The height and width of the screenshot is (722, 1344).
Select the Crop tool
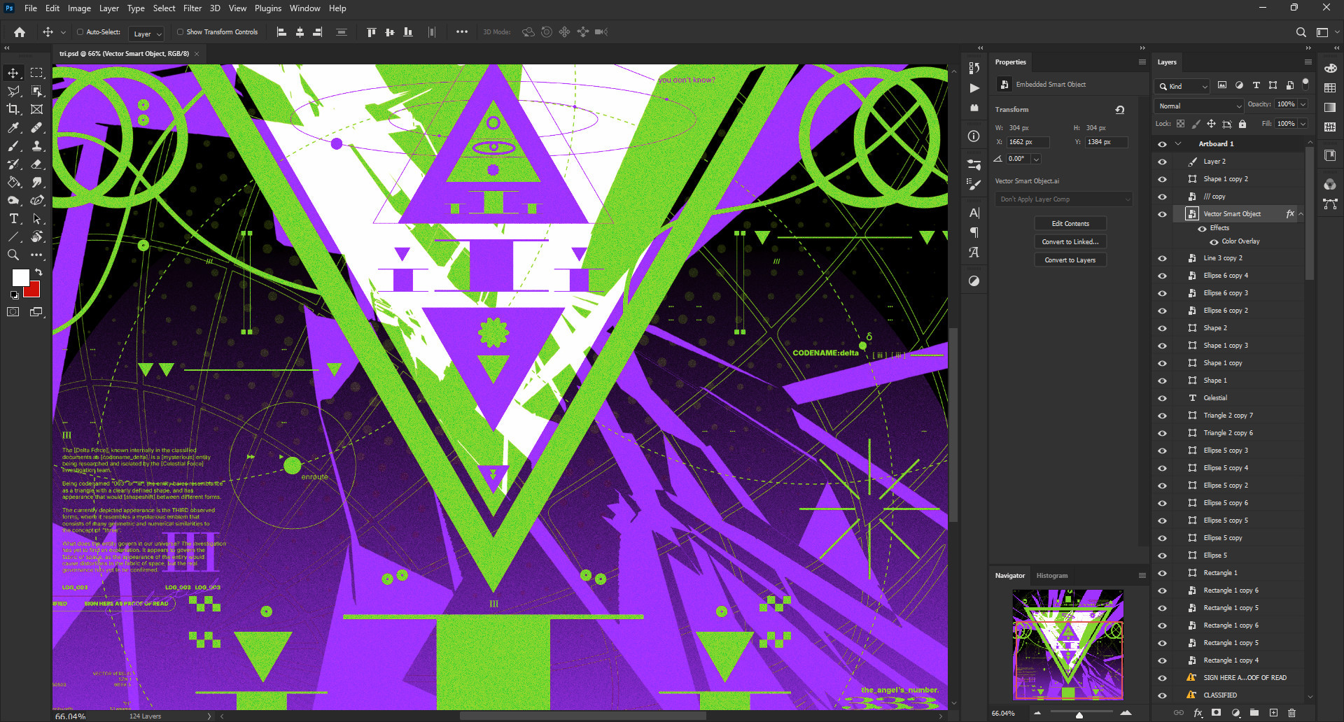(x=13, y=109)
